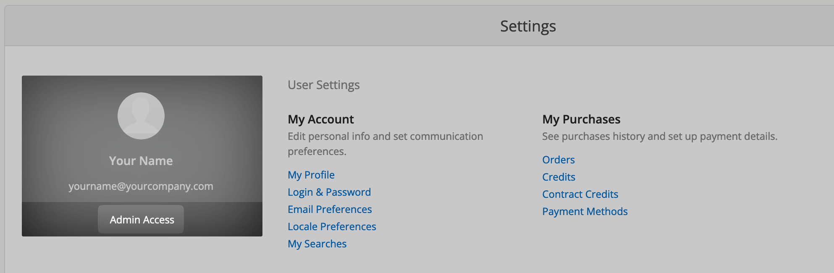The image size is (834, 273).
Task: Click the My Purchases heading
Action: pos(581,119)
